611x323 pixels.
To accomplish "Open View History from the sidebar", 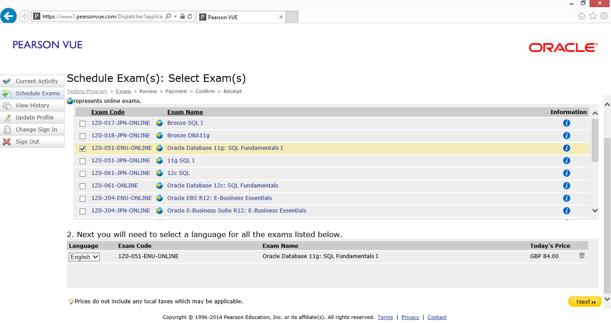I will pos(7,105).
